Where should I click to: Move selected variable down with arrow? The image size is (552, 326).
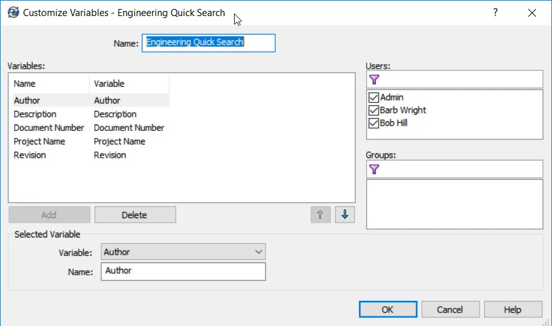tap(344, 215)
